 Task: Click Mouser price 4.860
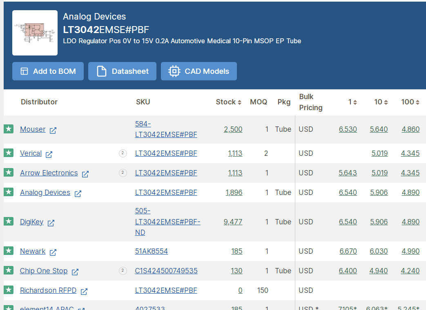click(410, 129)
